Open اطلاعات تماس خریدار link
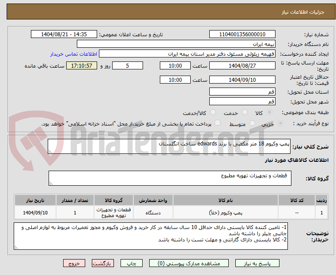The width and height of the screenshot is (336, 275). coord(74,54)
